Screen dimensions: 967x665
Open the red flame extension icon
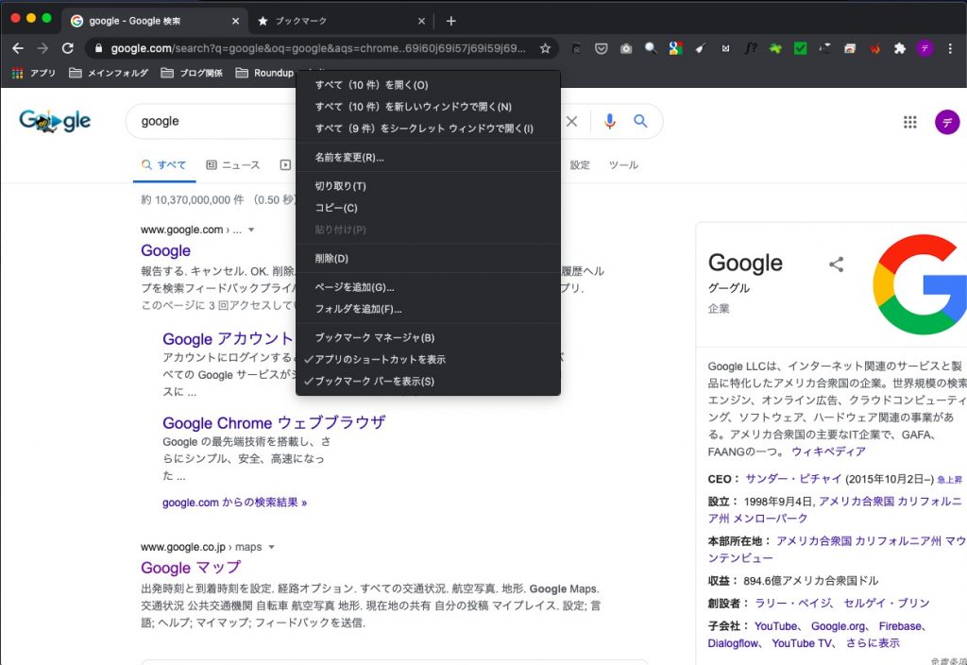pos(875,48)
